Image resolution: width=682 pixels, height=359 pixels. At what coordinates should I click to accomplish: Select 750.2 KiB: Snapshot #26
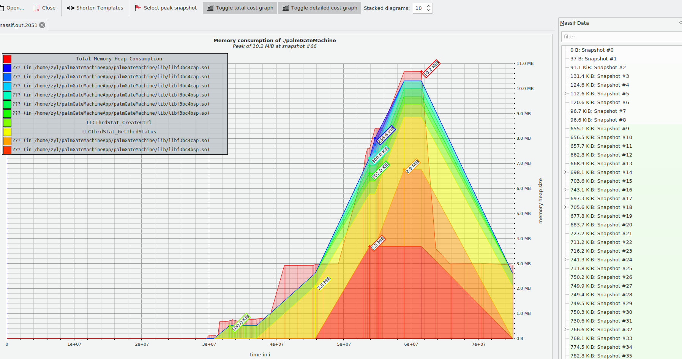601,277
